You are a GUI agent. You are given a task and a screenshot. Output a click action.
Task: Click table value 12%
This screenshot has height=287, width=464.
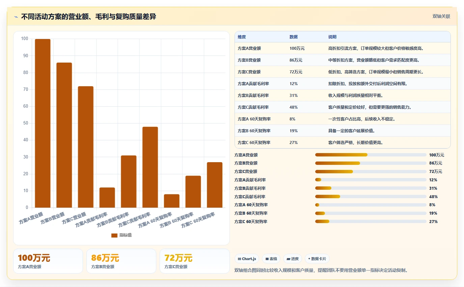tap(294, 84)
